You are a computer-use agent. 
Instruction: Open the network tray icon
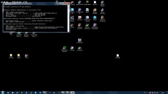[x=155, y=93]
